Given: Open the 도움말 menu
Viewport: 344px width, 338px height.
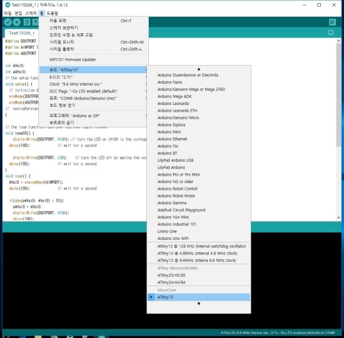Looking at the screenshot, I should coord(53,13).
